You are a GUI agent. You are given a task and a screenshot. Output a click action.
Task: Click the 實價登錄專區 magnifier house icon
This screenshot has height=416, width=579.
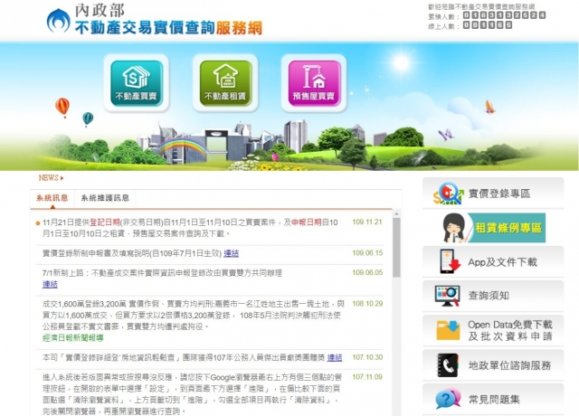click(x=449, y=194)
